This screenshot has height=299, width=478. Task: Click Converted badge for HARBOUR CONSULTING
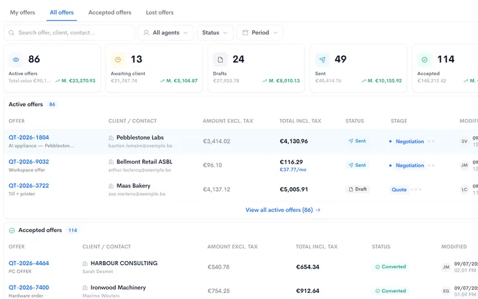[390, 266]
